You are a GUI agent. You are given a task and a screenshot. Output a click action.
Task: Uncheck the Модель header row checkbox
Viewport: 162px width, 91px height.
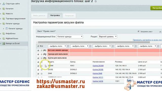[38, 62]
